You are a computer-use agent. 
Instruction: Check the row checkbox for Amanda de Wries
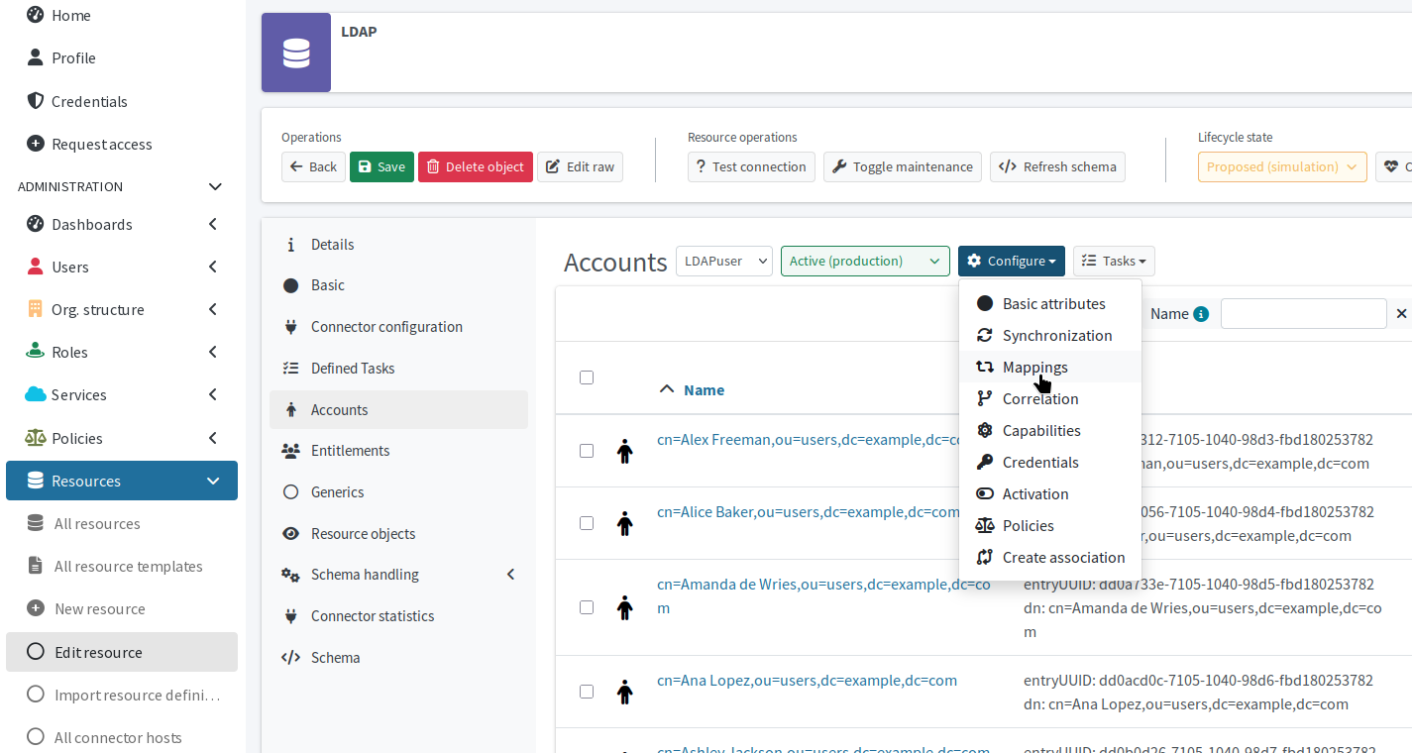point(587,607)
